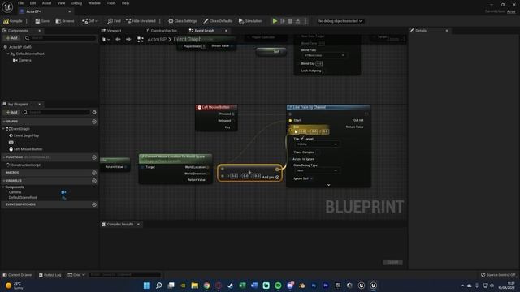Open the Edit menu
The height and width of the screenshot is (292, 520).
click(x=32, y=3)
